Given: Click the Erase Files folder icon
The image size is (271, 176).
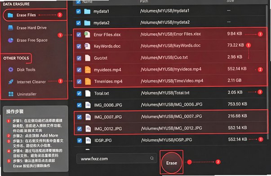Looking at the screenshot, I should click(x=10, y=15).
